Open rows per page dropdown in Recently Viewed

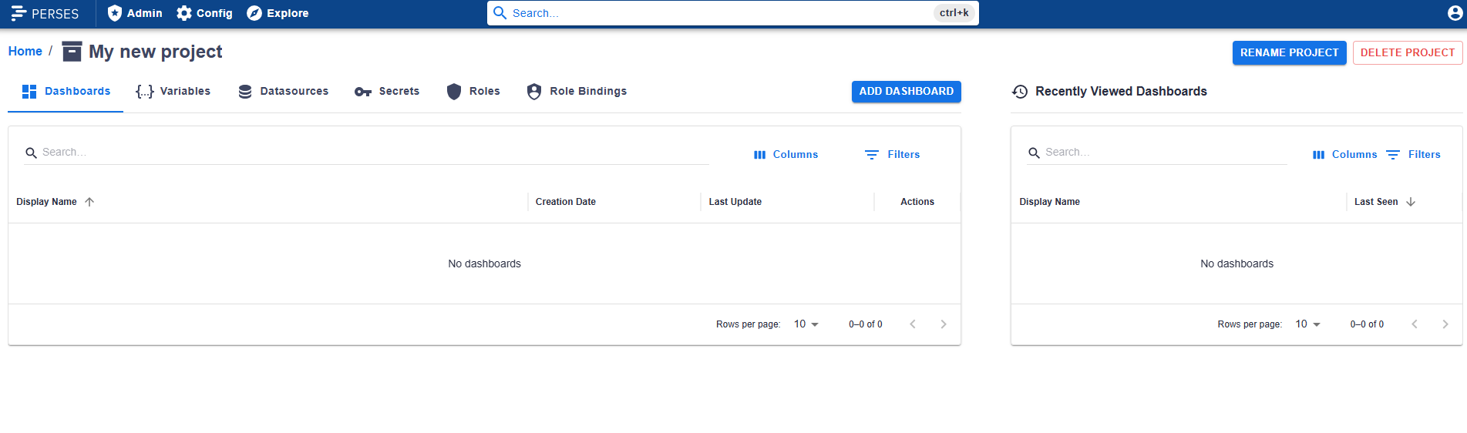click(x=1307, y=324)
